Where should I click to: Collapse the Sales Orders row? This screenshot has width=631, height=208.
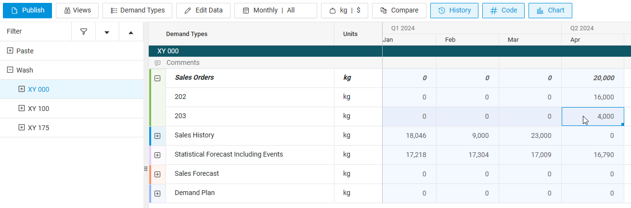tap(157, 78)
